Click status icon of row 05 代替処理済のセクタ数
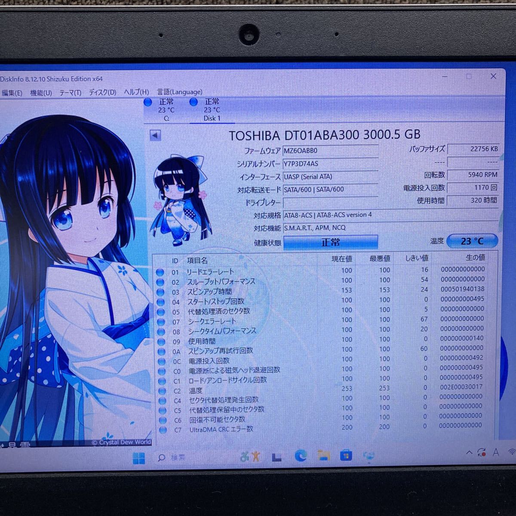 (161, 312)
